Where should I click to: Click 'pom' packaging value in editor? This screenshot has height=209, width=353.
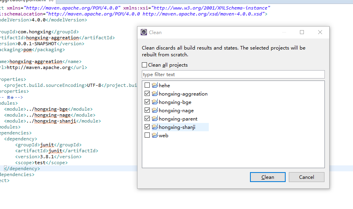point(27,50)
